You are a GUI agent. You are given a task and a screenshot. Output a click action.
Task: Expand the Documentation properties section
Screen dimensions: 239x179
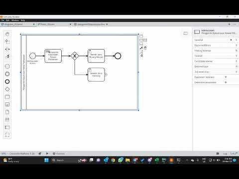(216, 45)
